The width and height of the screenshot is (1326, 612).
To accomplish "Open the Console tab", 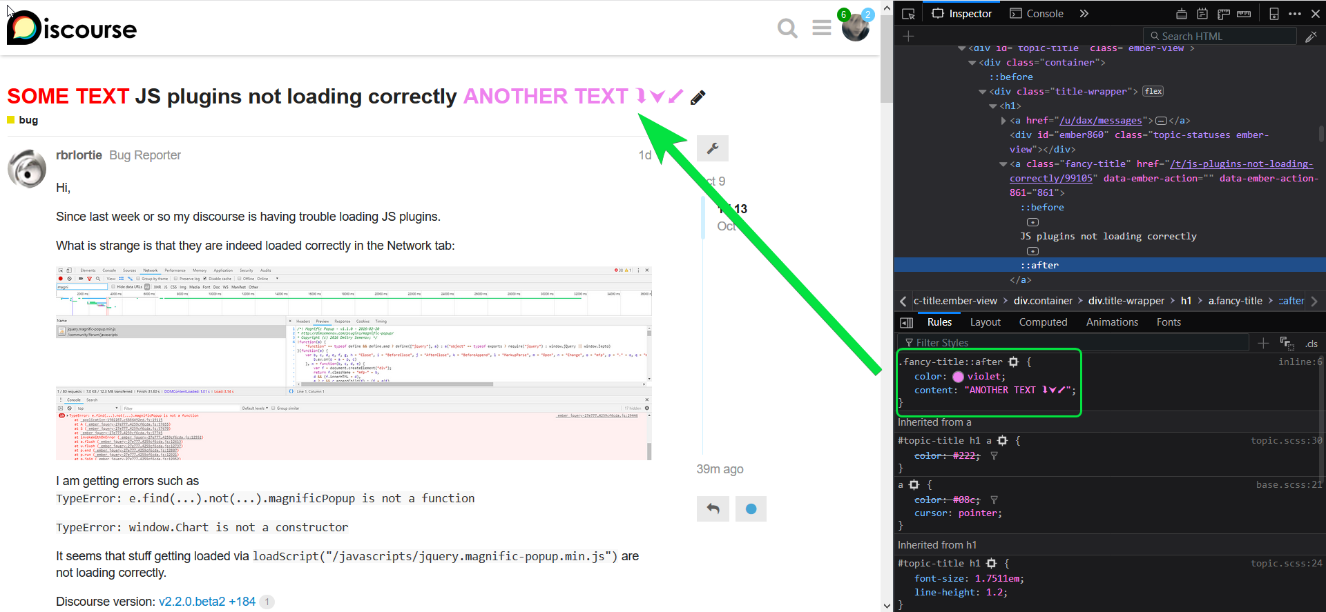I will pyautogui.click(x=1037, y=14).
